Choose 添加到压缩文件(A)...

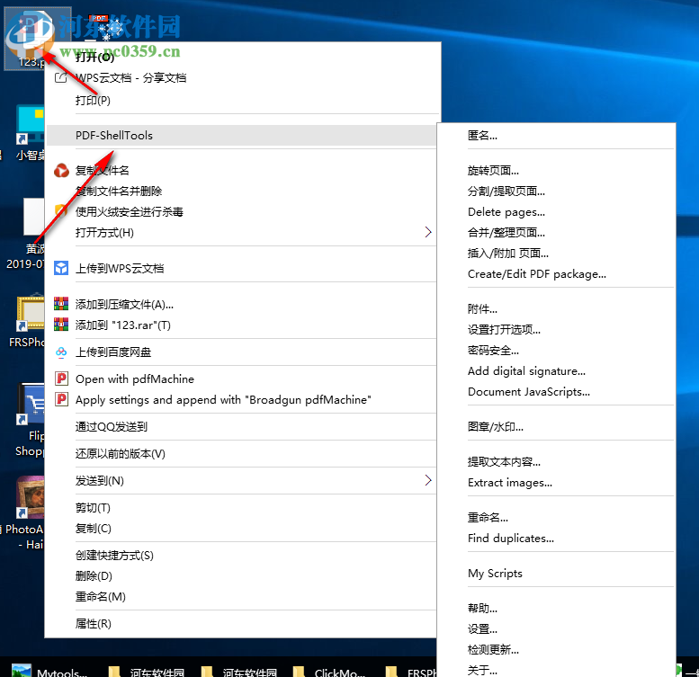(124, 304)
